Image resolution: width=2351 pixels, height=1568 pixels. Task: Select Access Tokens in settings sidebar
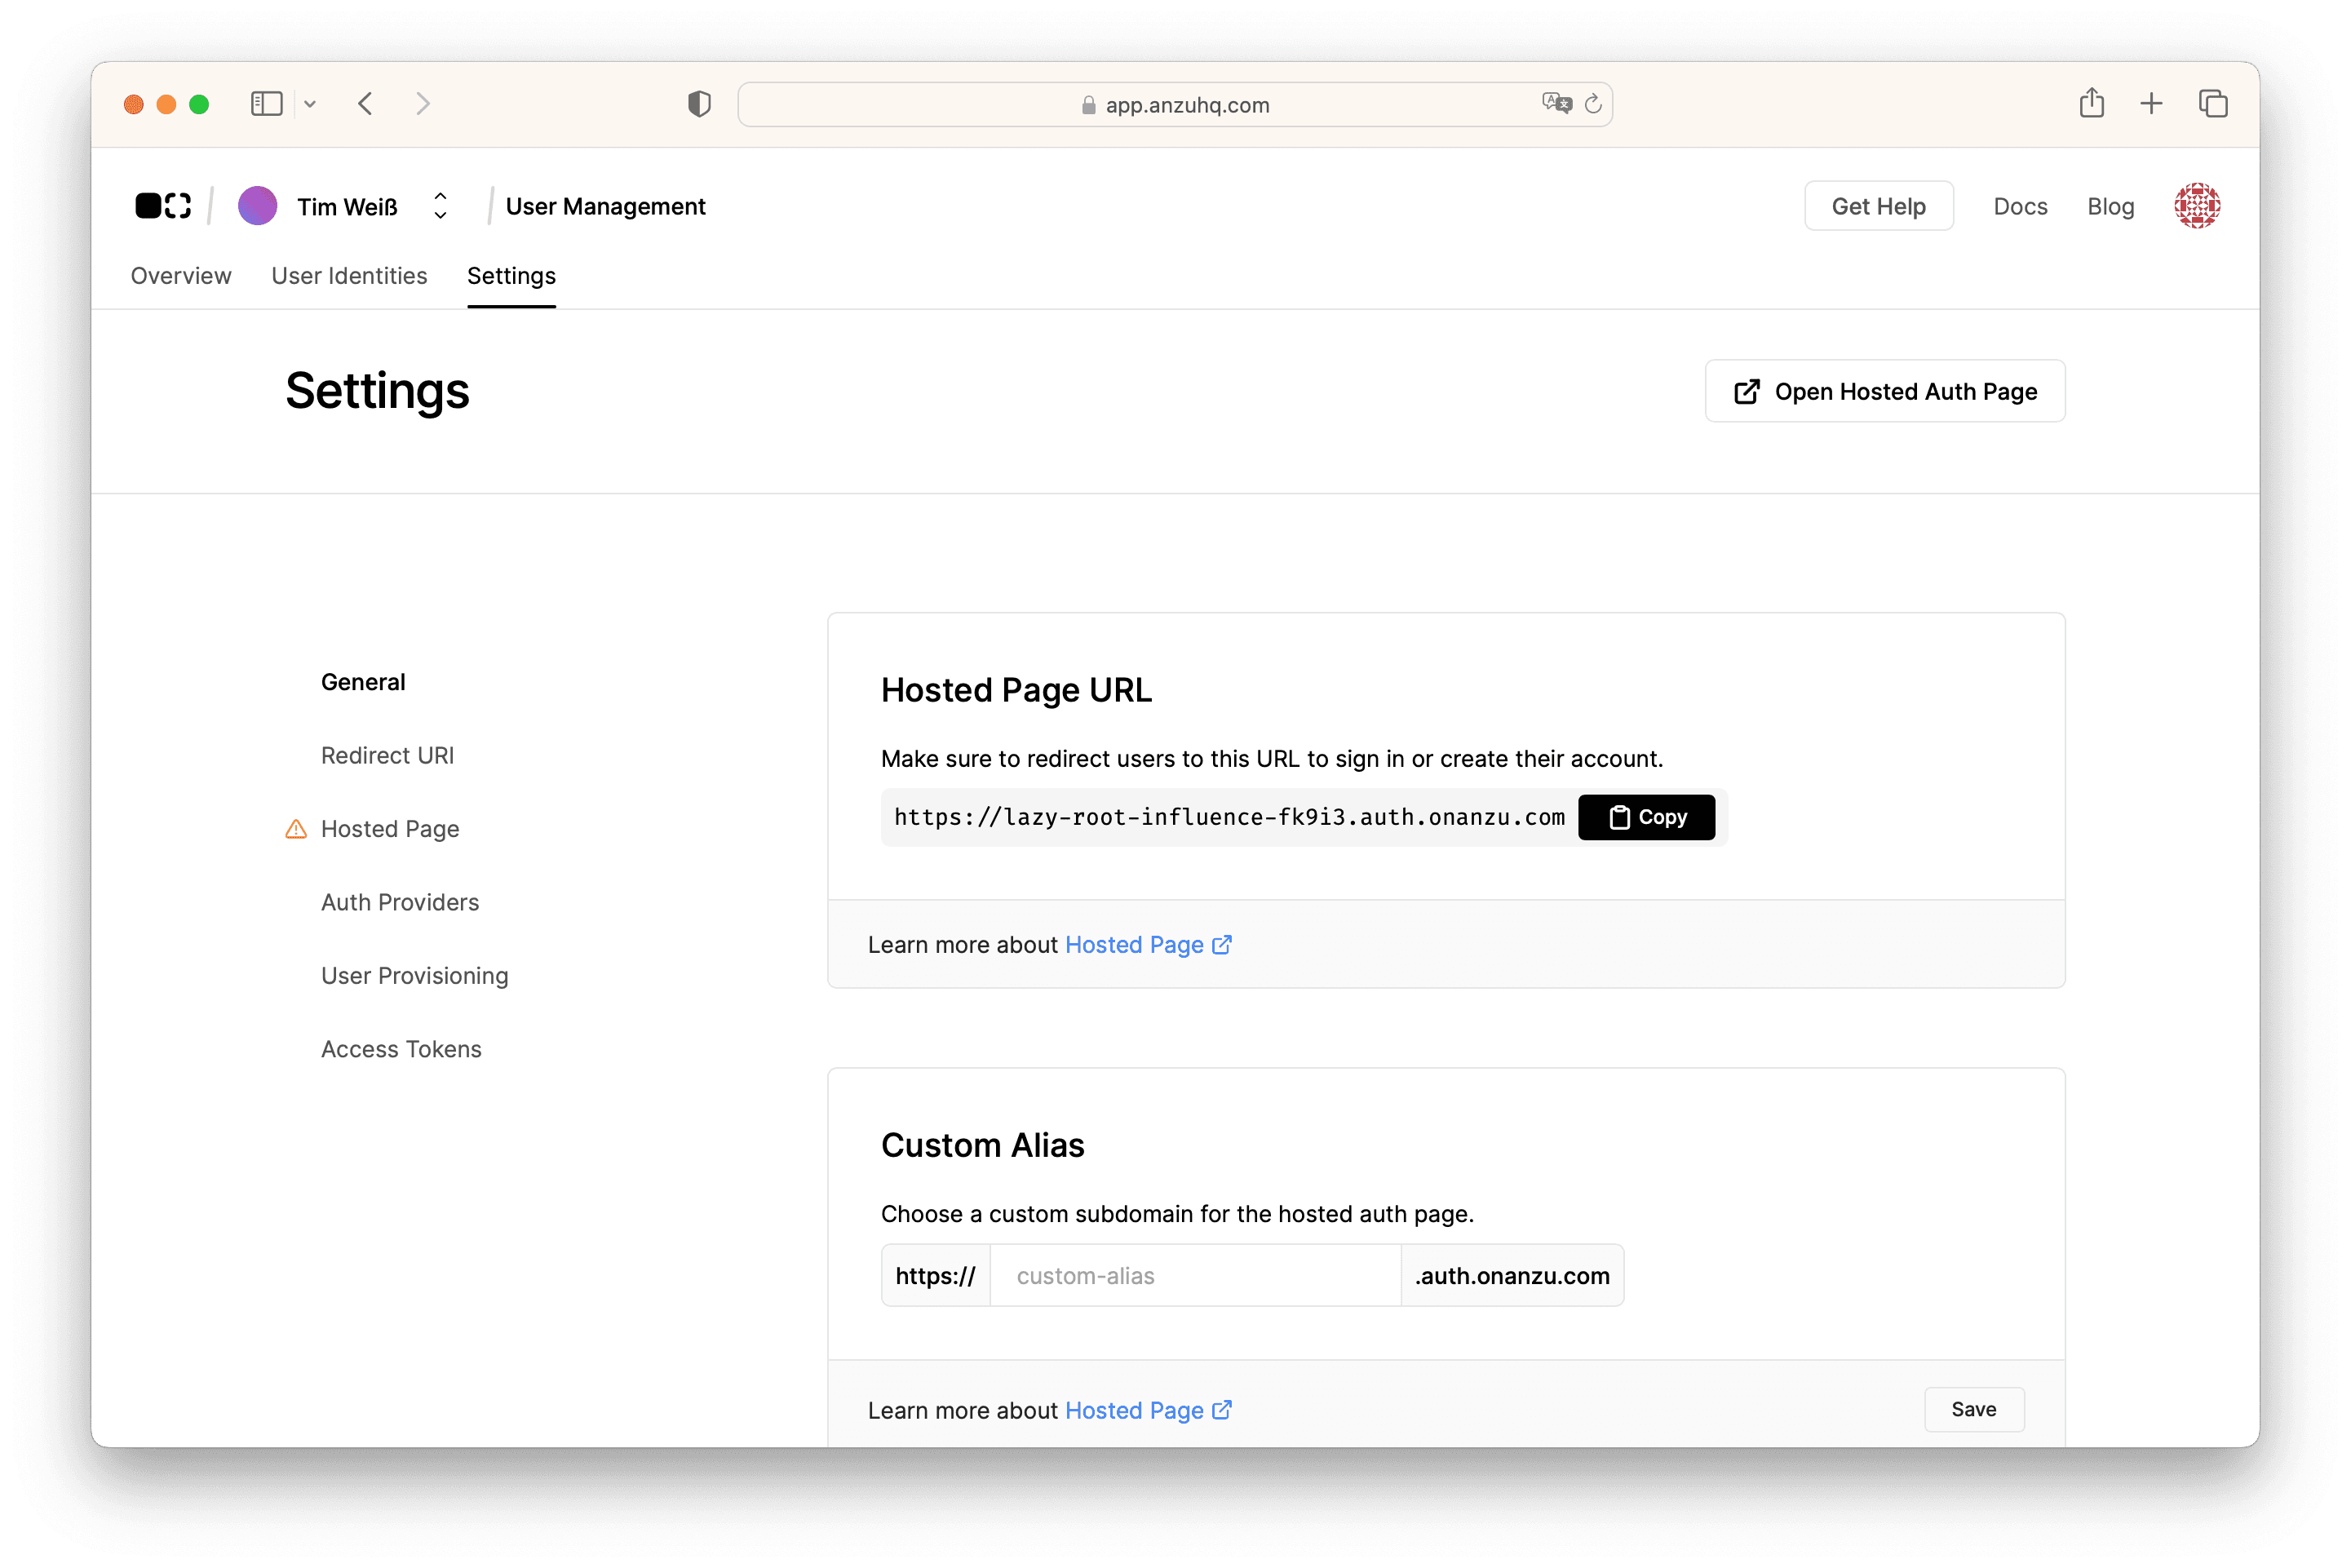coord(401,1049)
